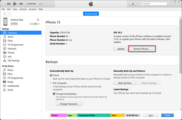Click the rewind playback button
The height and width of the screenshot is (120, 182).
(x=8, y=4)
